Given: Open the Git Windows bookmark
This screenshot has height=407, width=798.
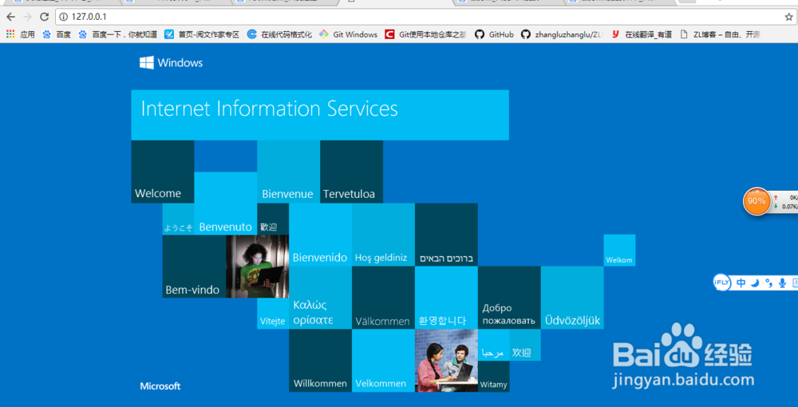Looking at the screenshot, I should [348, 34].
